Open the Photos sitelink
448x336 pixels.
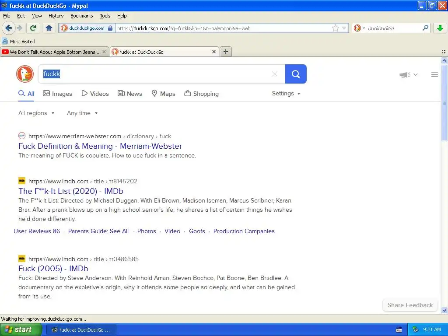[x=147, y=231]
